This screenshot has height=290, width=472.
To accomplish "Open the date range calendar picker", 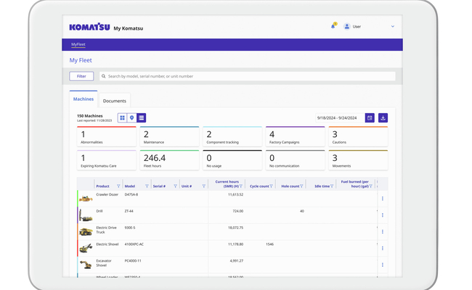I will (370, 117).
